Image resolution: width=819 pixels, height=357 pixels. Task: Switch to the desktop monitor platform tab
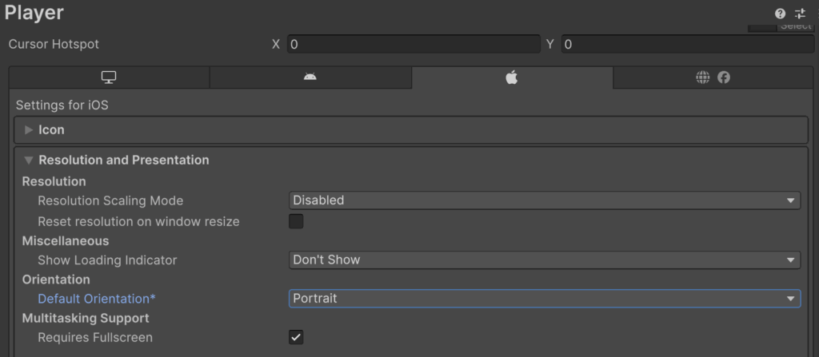point(109,77)
